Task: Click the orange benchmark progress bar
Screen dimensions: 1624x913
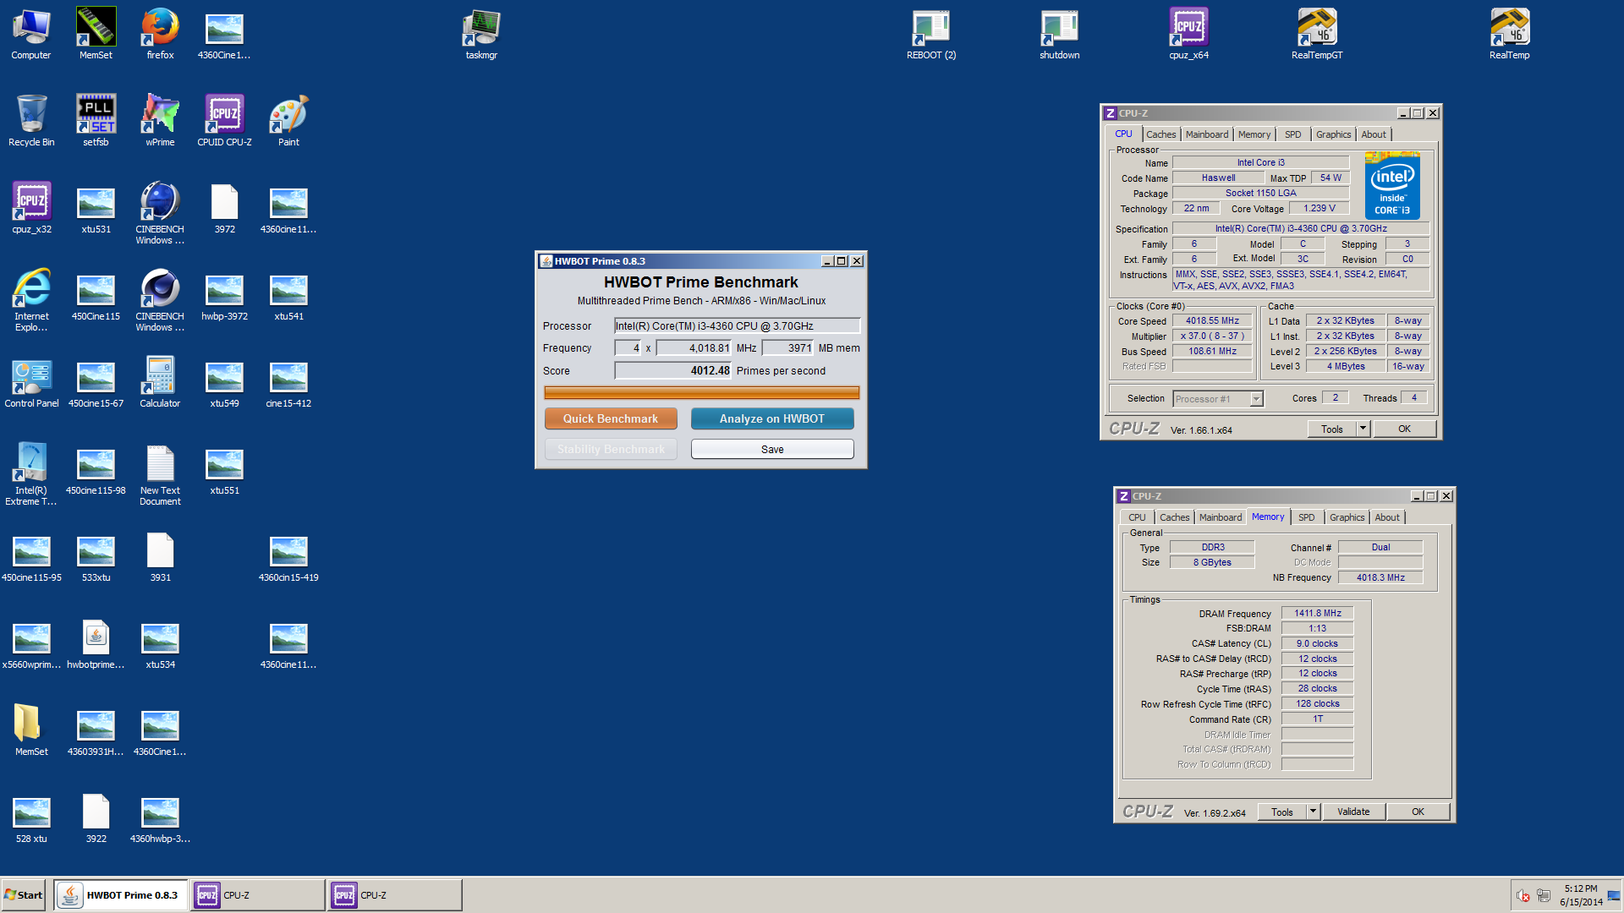Action: (701, 393)
